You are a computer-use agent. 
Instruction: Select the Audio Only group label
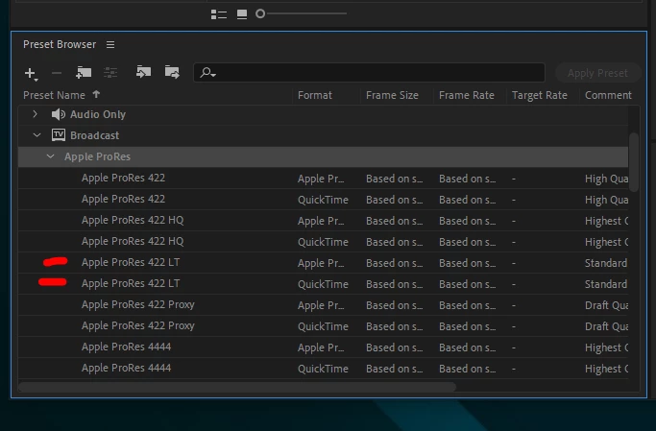97,114
